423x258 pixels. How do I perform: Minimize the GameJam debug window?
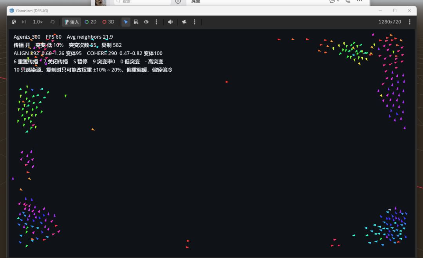click(x=380, y=11)
